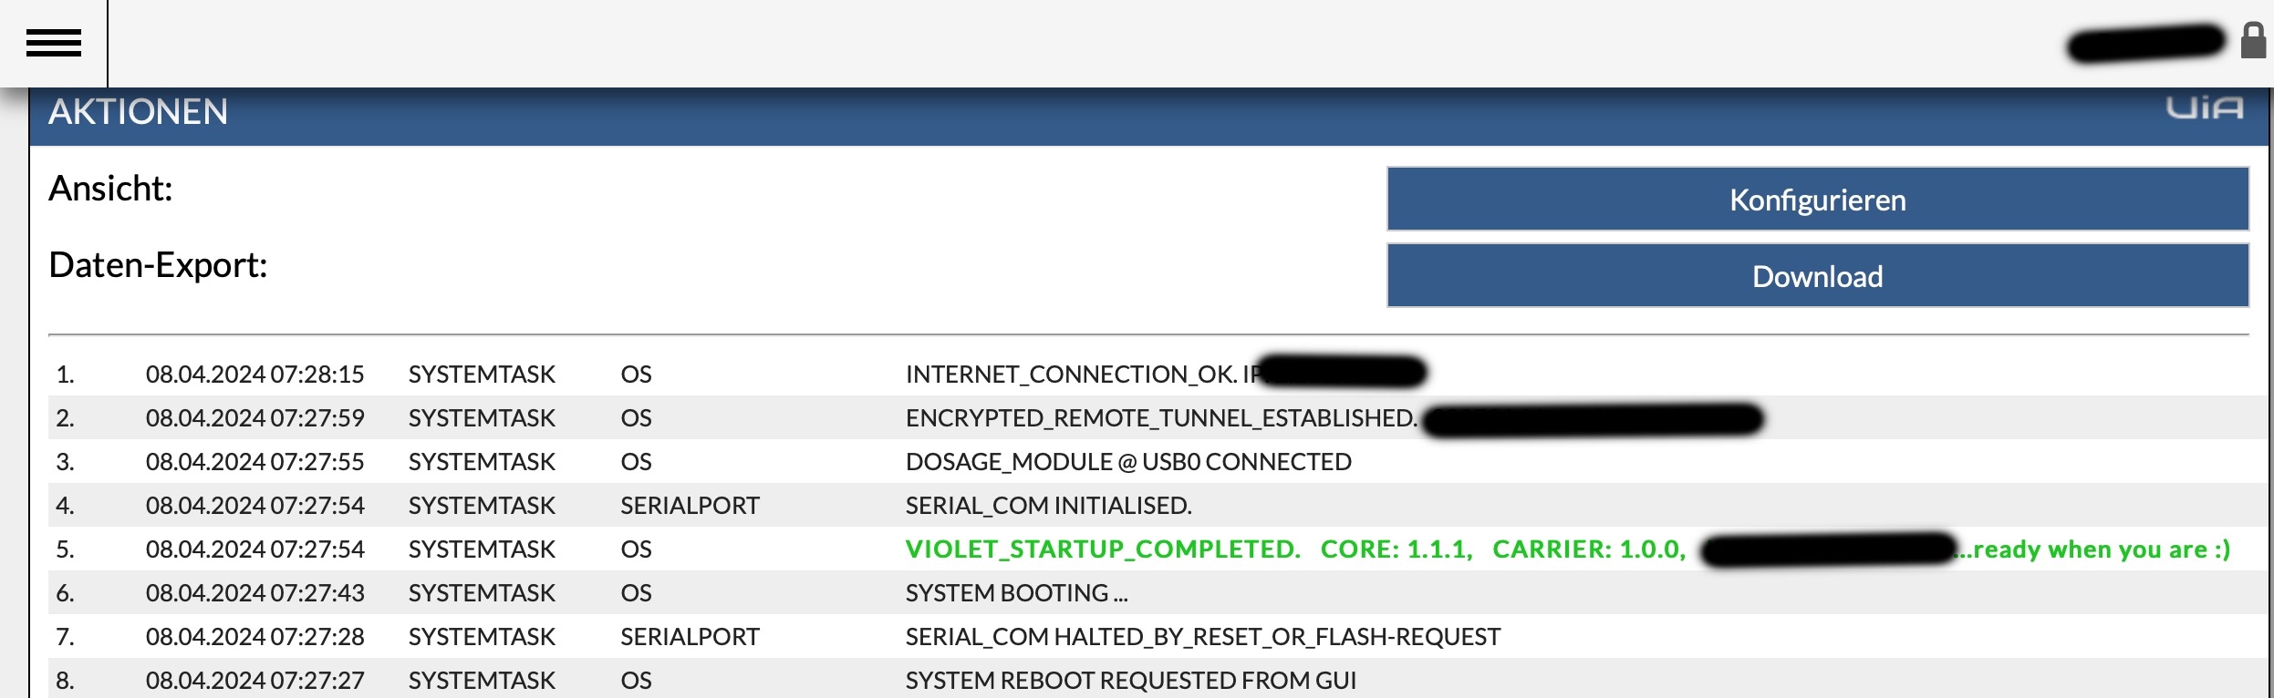
Task: Click SYSTEM REBOOT REQUESTED FROM GUI row
Action: [1158, 680]
